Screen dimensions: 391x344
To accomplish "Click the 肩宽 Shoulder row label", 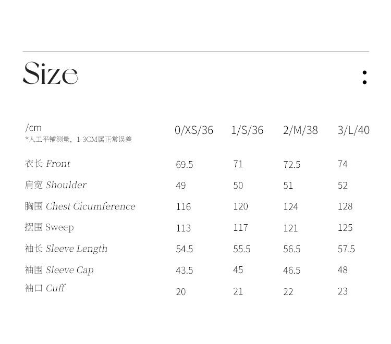I will (55, 185).
